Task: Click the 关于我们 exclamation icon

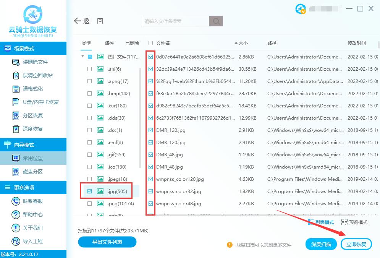Action: (16, 228)
